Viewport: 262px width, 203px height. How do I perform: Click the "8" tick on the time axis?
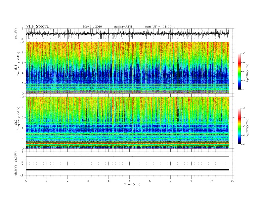click(191, 181)
